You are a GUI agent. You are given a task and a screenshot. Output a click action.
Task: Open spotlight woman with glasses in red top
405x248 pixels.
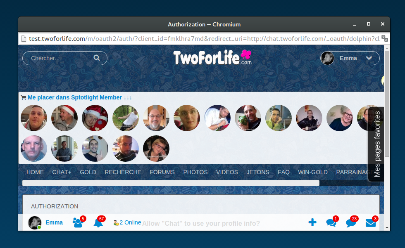pos(187,118)
